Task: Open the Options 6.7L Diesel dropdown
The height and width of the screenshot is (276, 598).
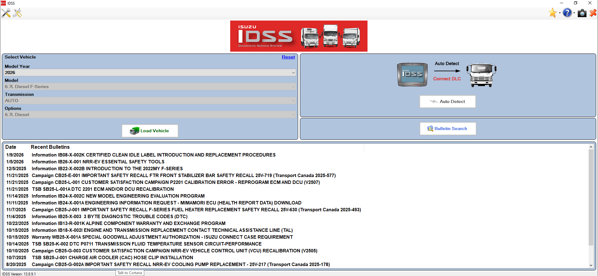Action: point(150,115)
